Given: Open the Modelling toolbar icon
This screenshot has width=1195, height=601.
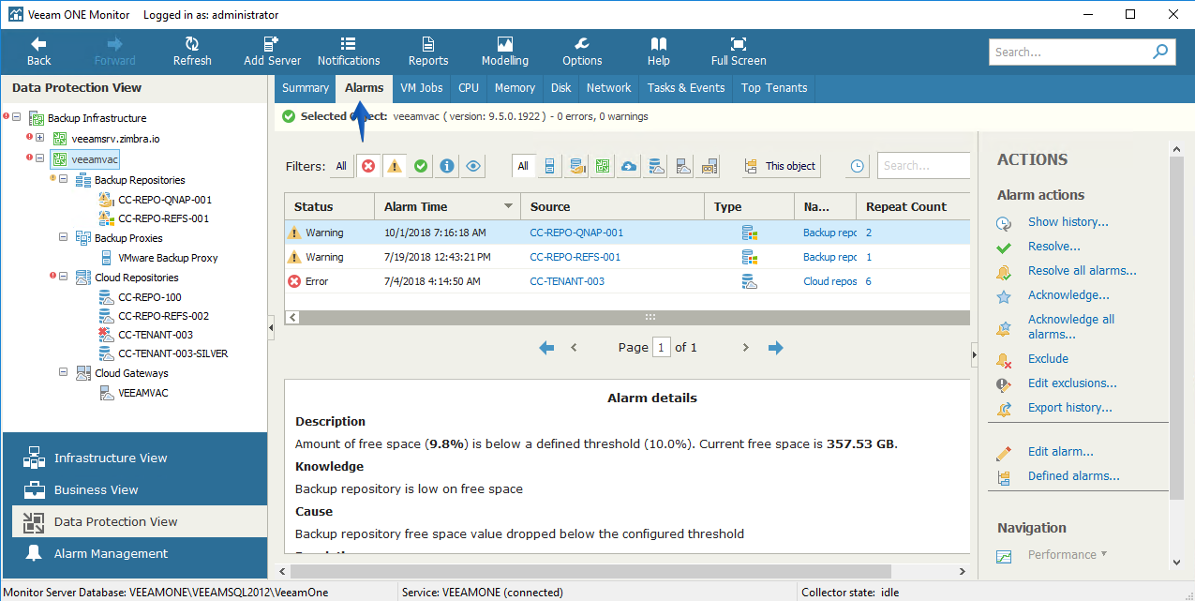Looking at the screenshot, I should [x=505, y=52].
